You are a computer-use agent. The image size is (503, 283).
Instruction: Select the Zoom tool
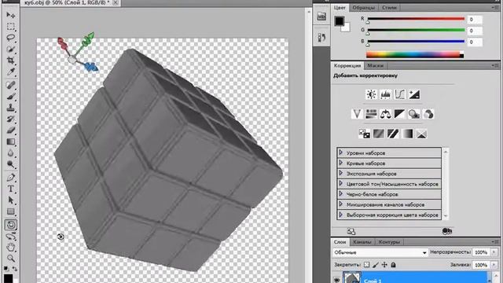(10, 259)
